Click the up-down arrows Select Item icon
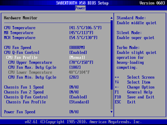167x125 pixels. [x=117, y=82]
